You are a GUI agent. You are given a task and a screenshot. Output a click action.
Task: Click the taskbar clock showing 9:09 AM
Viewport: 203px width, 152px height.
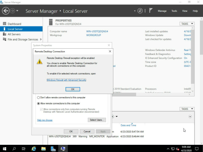point(186,149)
